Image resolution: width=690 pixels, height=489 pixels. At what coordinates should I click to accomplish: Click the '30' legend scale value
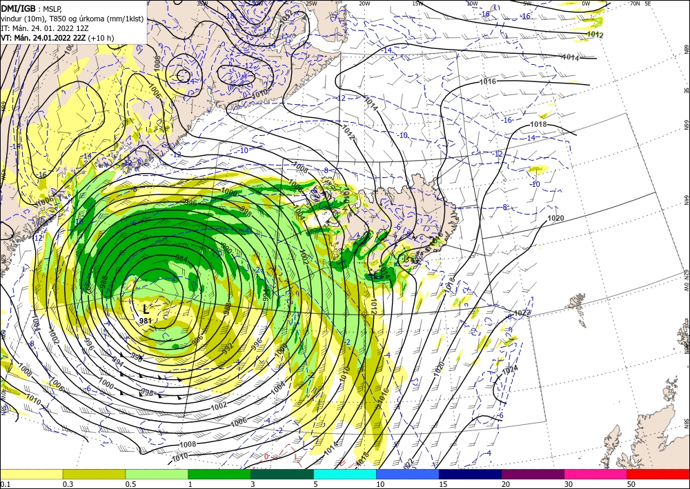pos(568,484)
